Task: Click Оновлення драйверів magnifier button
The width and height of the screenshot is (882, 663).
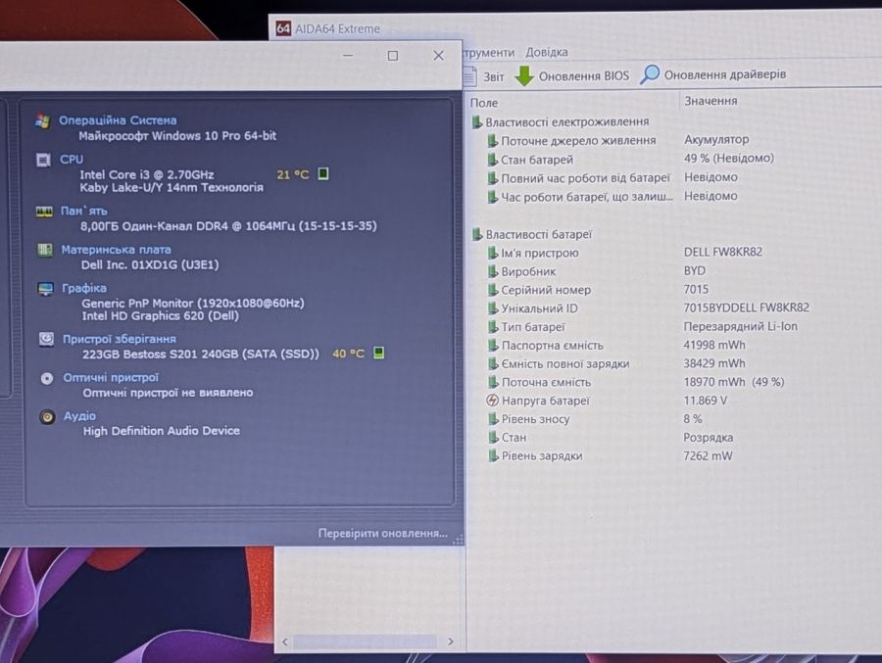Action: [x=712, y=74]
